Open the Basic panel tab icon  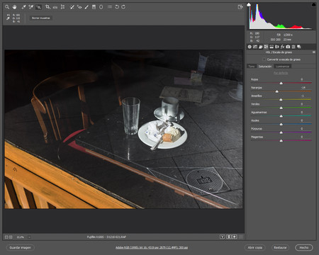click(250, 47)
